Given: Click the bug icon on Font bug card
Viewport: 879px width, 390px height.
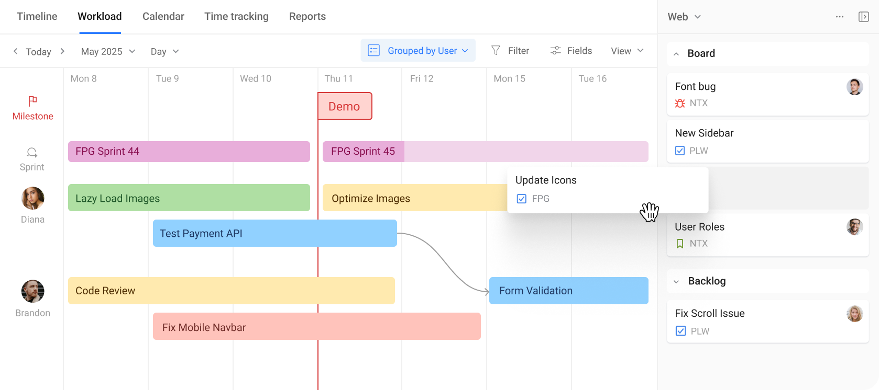Looking at the screenshot, I should 679,103.
